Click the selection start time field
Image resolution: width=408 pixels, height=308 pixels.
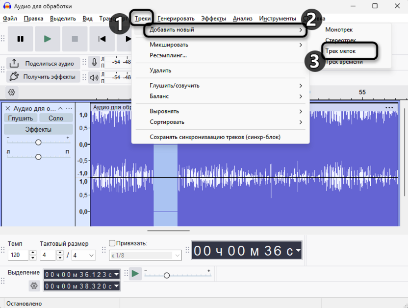78,275
